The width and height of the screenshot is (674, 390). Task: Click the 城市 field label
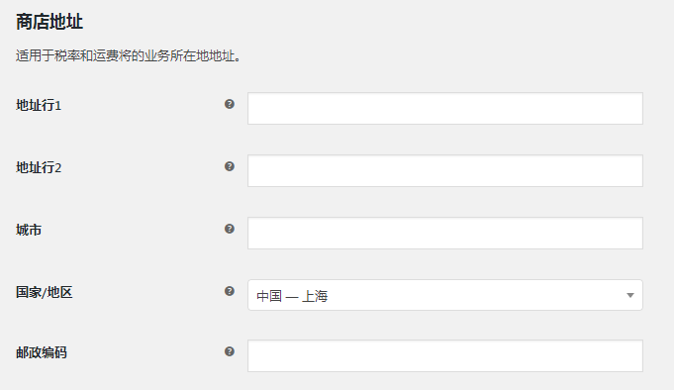[29, 230]
